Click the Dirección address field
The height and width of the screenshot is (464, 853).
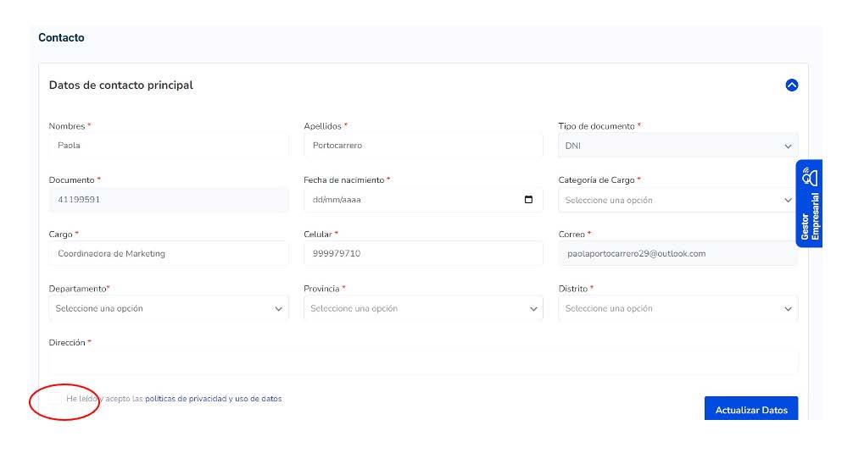(423, 362)
